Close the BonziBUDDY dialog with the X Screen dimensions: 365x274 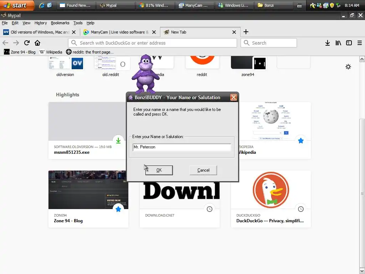(x=233, y=97)
